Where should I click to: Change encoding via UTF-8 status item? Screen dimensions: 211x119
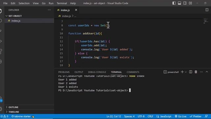pos(141,116)
